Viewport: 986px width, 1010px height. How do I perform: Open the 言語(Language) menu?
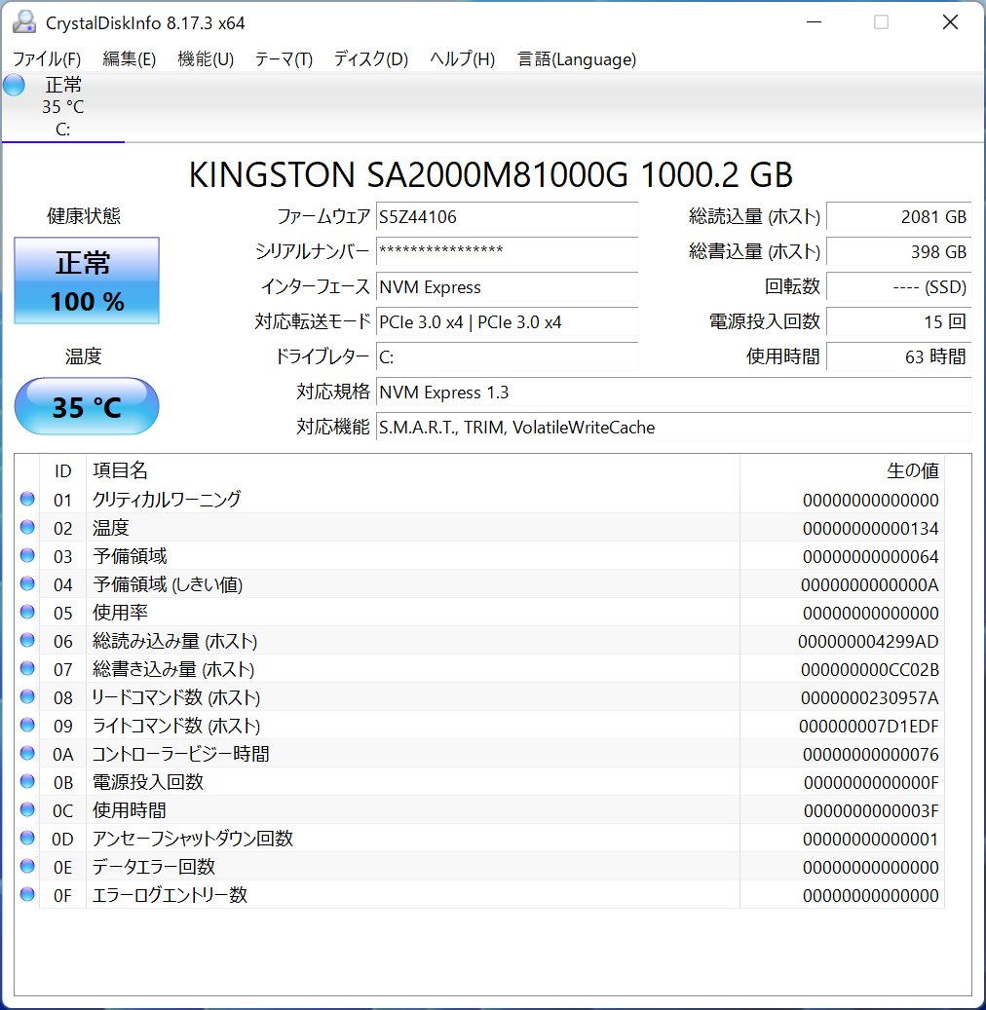pyautogui.click(x=577, y=59)
